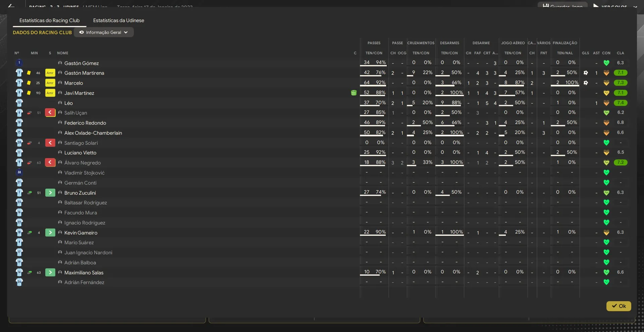Click green captain icon on Javi Martínez row
The image size is (644, 332).
354,93
